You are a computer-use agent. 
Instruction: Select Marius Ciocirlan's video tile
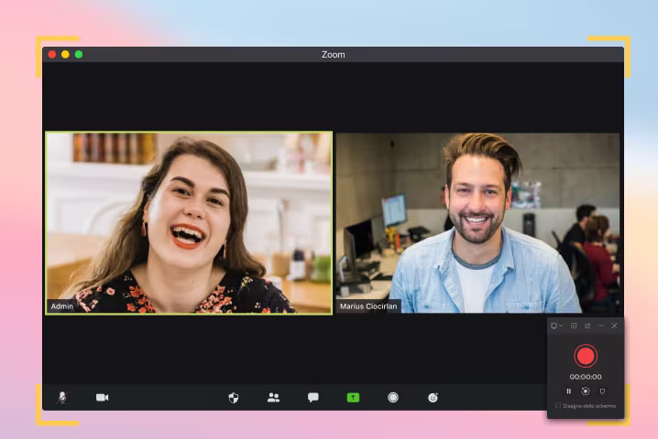tap(478, 223)
